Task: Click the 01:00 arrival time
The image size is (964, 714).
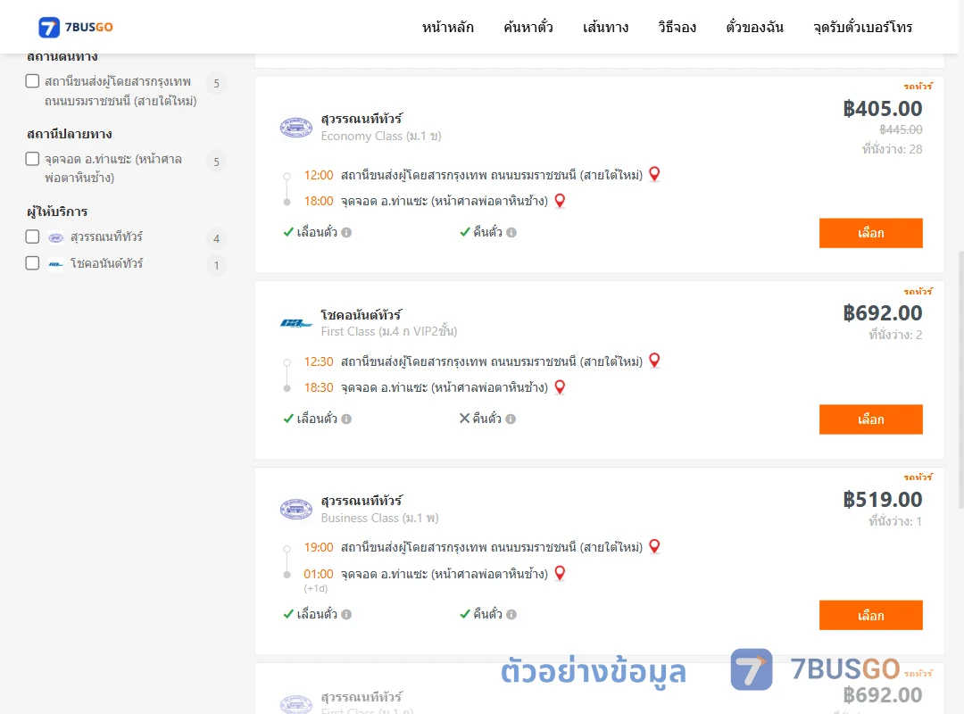Action: 319,574
